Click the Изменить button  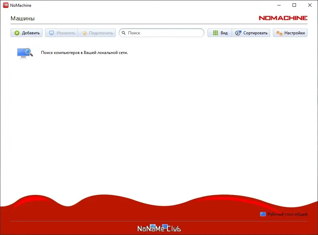point(61,33)
